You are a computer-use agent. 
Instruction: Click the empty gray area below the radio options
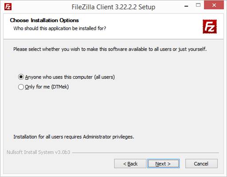(113, 111)
